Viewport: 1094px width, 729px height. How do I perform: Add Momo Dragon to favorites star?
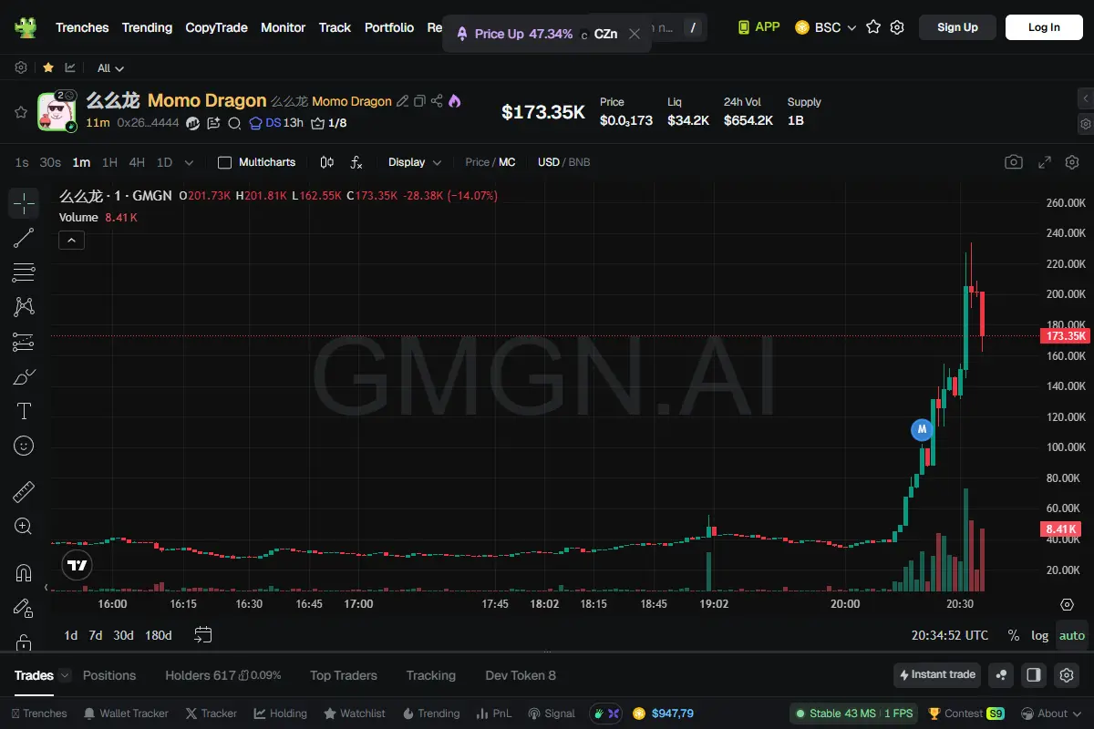(x=20, y=112)
